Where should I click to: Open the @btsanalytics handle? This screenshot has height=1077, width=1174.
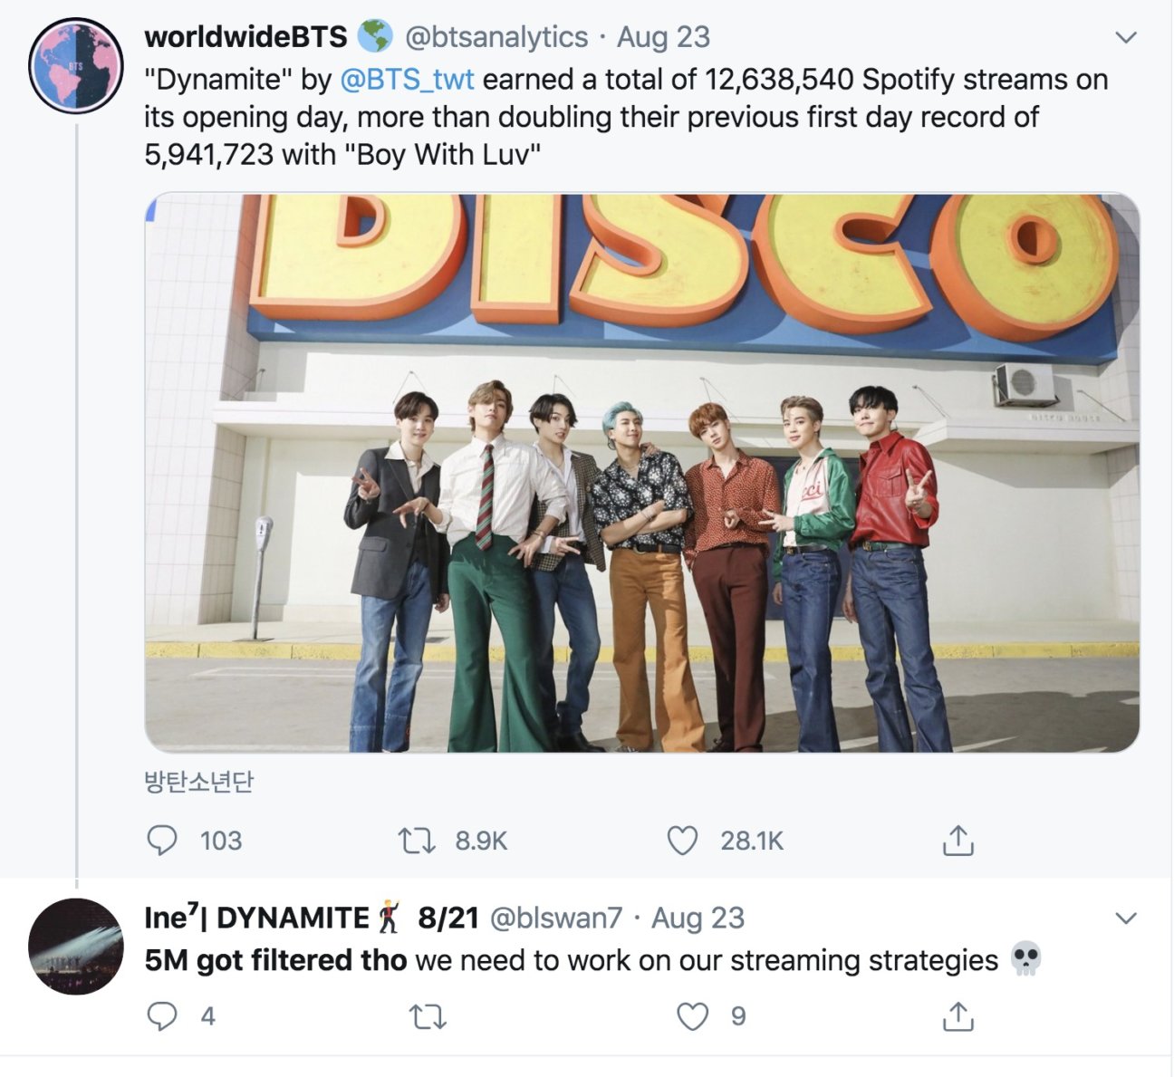pyautogui.click(x=496, y=38)
